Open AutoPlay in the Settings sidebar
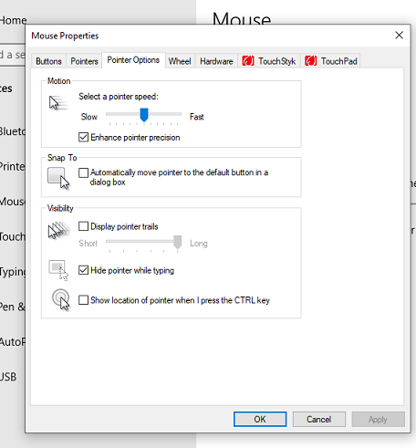416x448 pixels. (13, 342)
